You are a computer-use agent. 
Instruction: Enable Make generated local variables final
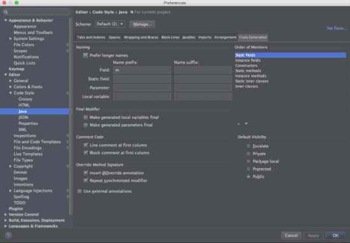pos(85,117)
